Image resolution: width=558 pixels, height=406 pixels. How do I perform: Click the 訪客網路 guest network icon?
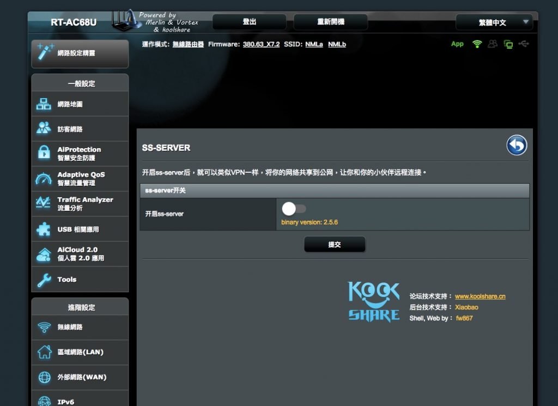[x=44, y=128]
